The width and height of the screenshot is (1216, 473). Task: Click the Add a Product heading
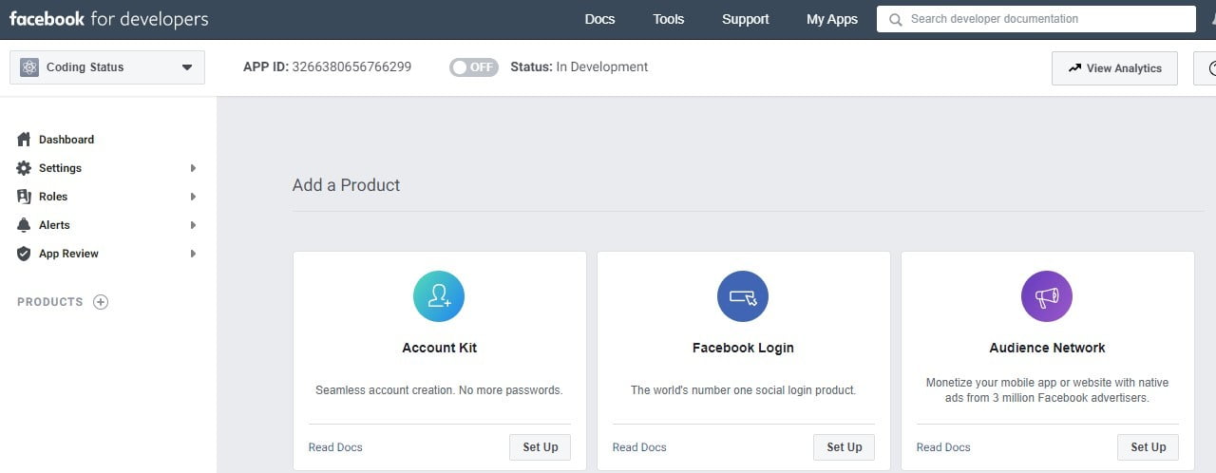pos(346,185)
